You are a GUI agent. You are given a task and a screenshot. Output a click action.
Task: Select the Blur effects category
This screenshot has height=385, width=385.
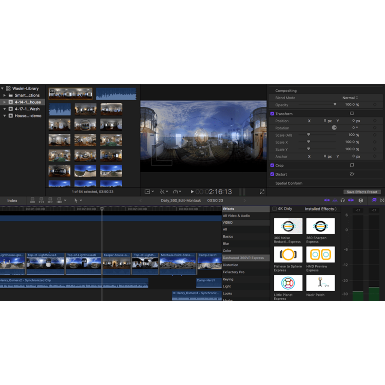coord(226,244)
